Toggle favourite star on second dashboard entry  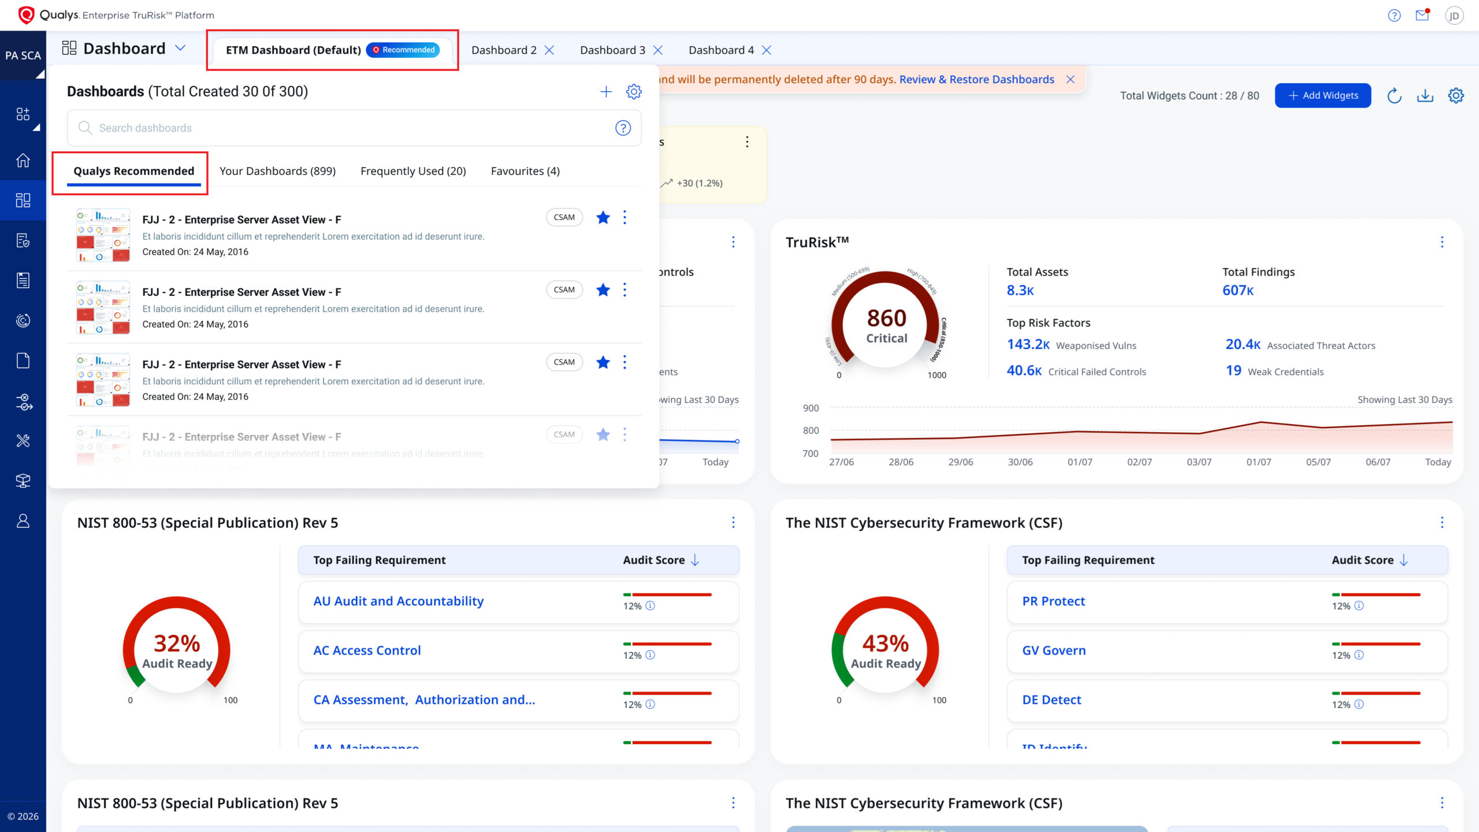click(x=603, y=289)
